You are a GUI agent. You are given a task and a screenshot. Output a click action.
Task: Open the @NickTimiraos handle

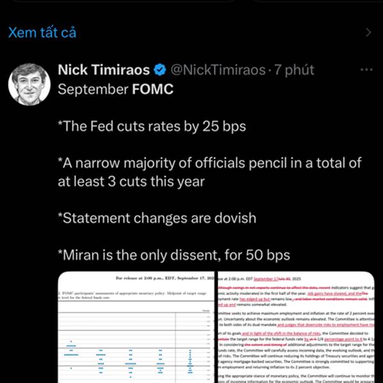218,70
